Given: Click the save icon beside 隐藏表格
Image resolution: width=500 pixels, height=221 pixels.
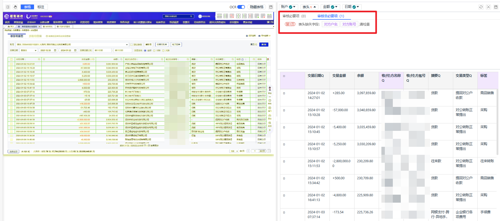Looking at the screenshot, I should pos(271,7).
